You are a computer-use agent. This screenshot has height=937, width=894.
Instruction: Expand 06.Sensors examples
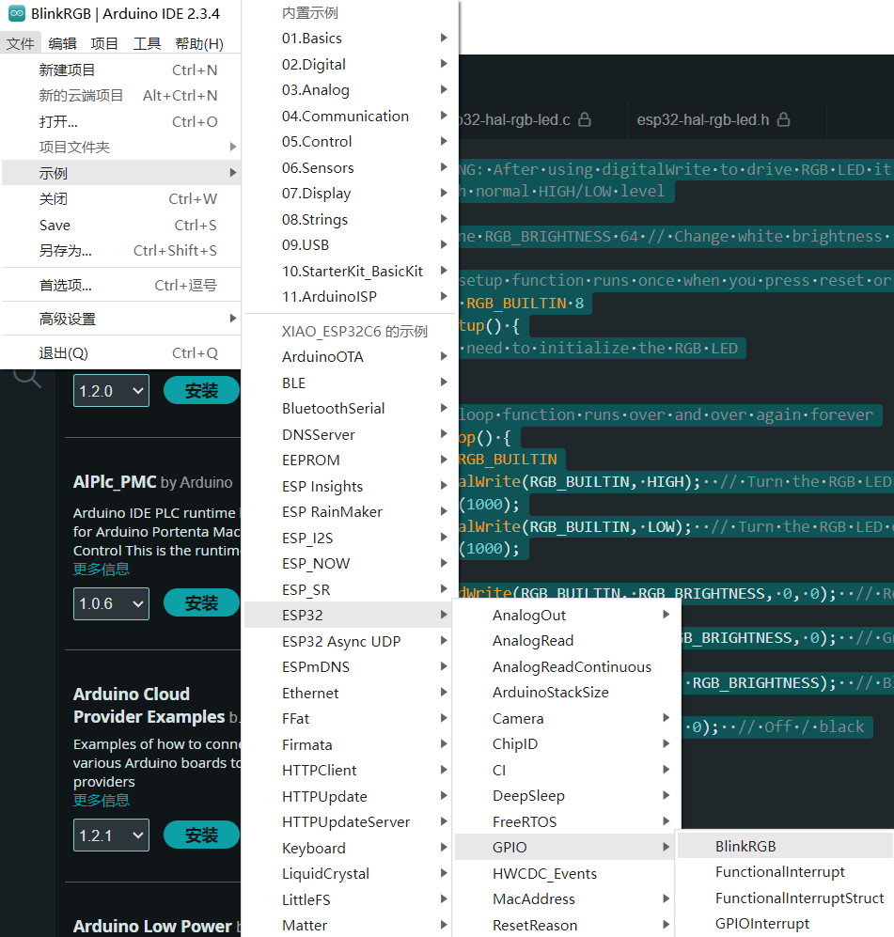coord(351,167)
